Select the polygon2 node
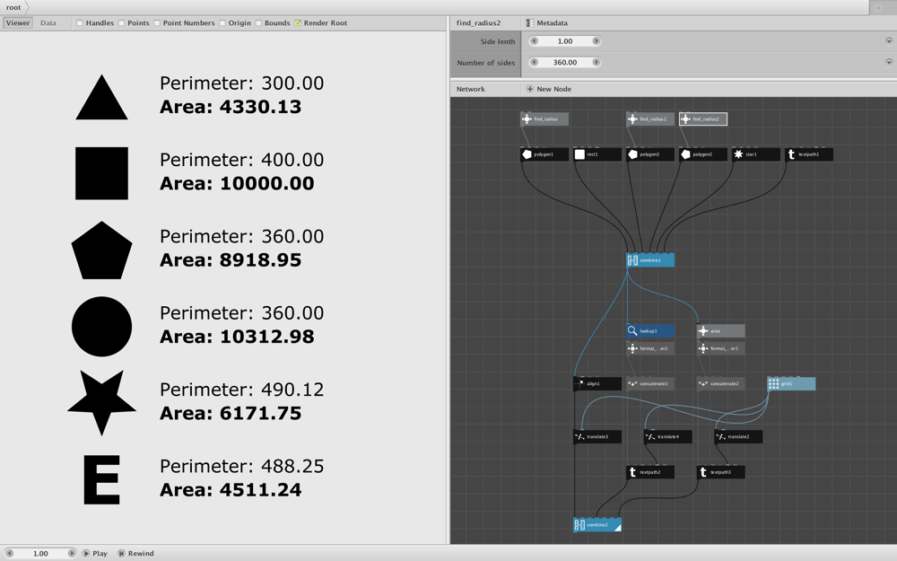Screen dimensions: 897x561 click(x=703, y=154)
